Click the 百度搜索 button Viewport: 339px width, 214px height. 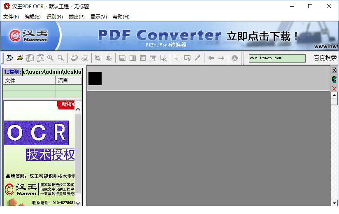pos(325,58)
